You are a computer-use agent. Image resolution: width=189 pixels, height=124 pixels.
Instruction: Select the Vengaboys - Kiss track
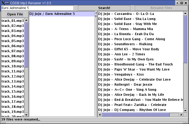coord(140,75)
